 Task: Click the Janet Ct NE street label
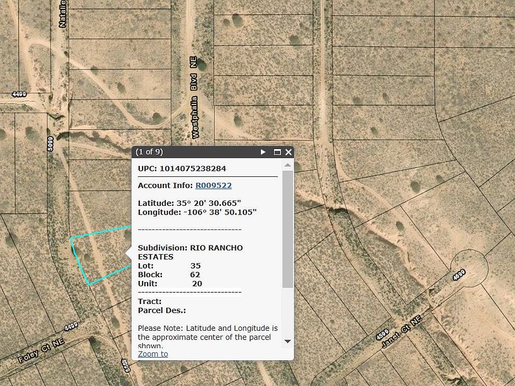tap(401, 331)
